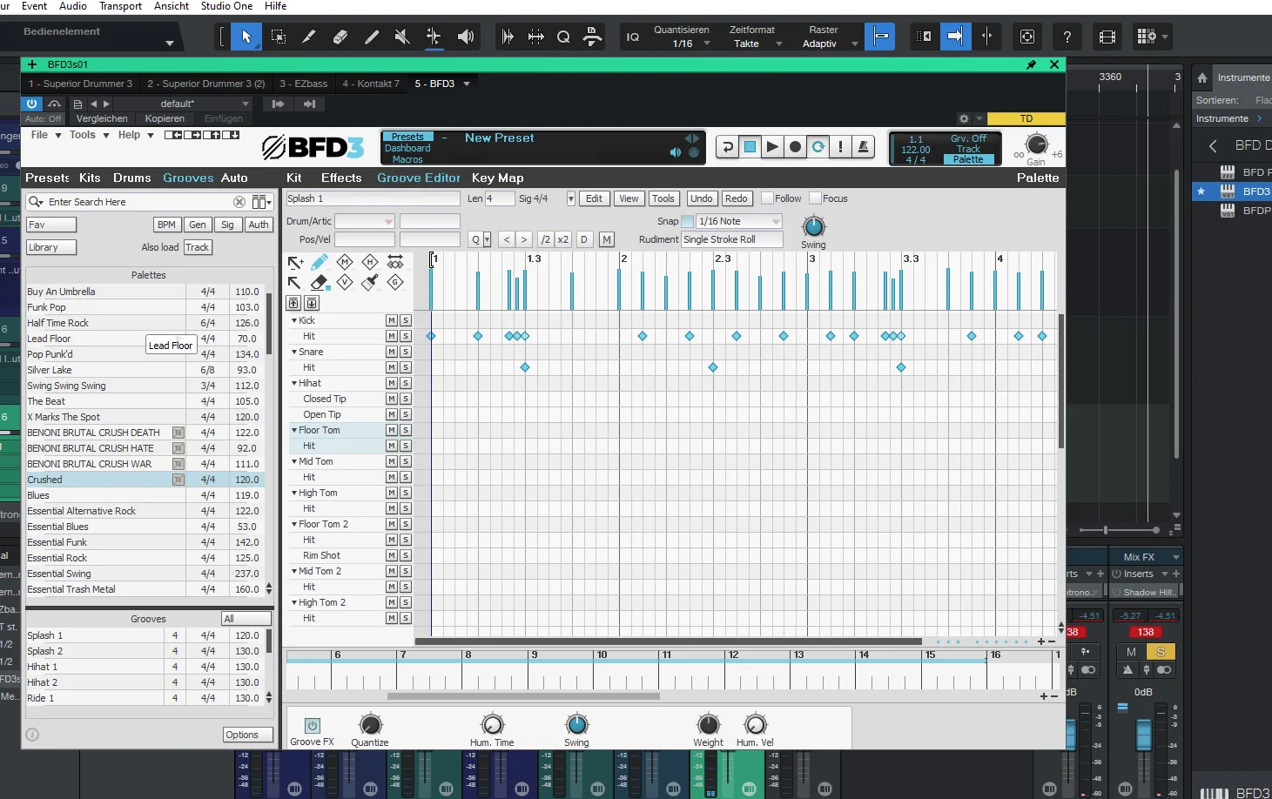The height and width of the screenshot is (799, 1272).
Task: Open the Studio One help question icon
Action: click(1067, 37)
